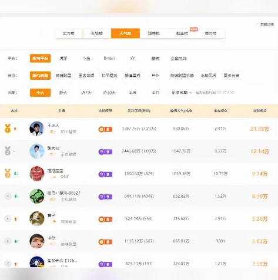Image resolution: width=278 pixels, height=280 pixels.
Task: Set the time range to 昨天
Action: pos(63,93)
